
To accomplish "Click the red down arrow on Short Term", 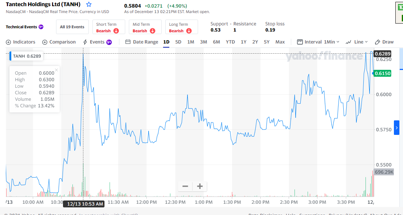I will coord(116,31).
